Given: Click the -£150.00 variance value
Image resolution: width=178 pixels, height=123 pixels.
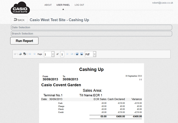Looking at the screenshot, I should 138,103.
